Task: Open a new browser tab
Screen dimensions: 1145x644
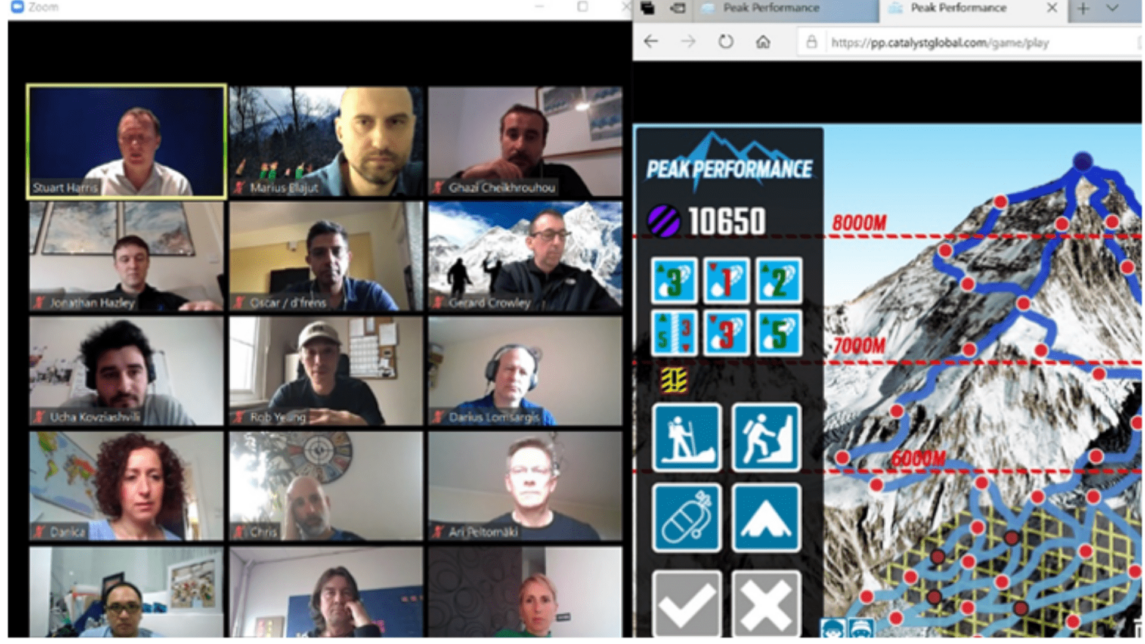Action: [x=1083, y=8]
